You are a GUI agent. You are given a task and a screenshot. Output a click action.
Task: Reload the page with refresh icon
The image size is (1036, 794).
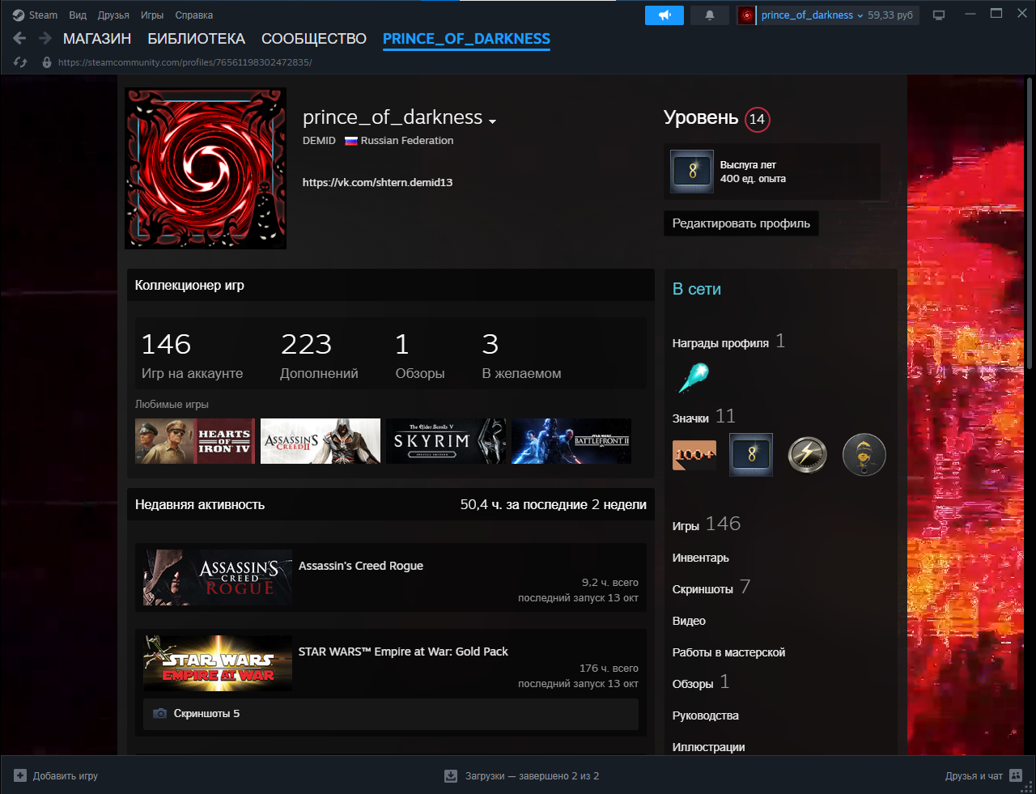pyautogui.click(x=21, y=62)
